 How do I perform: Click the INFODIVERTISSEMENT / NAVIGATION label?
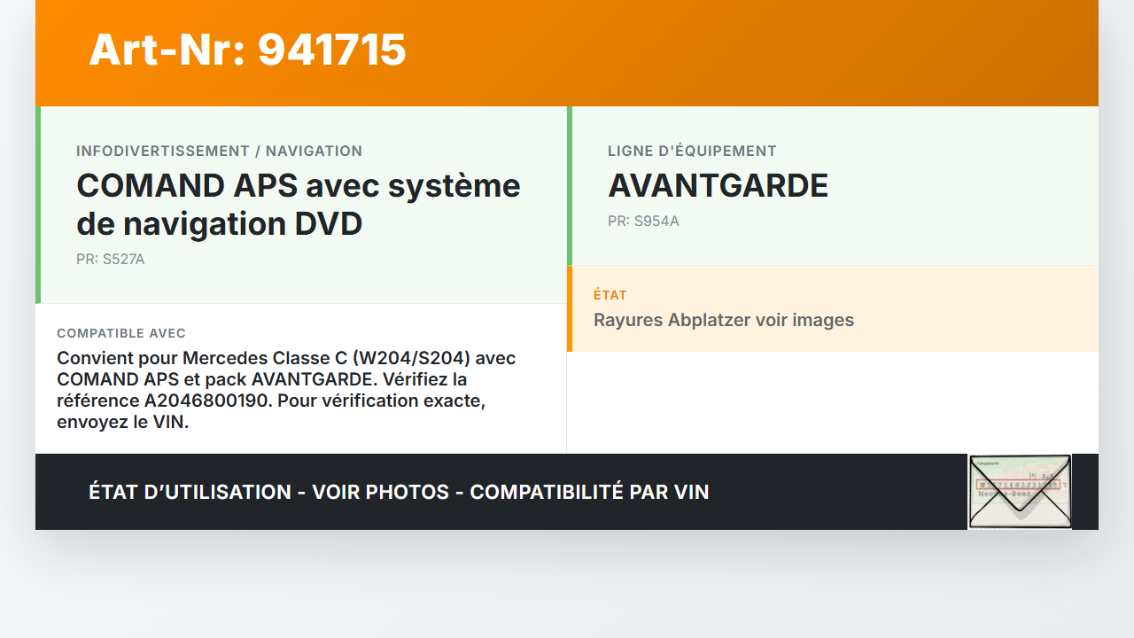(219, 152)
